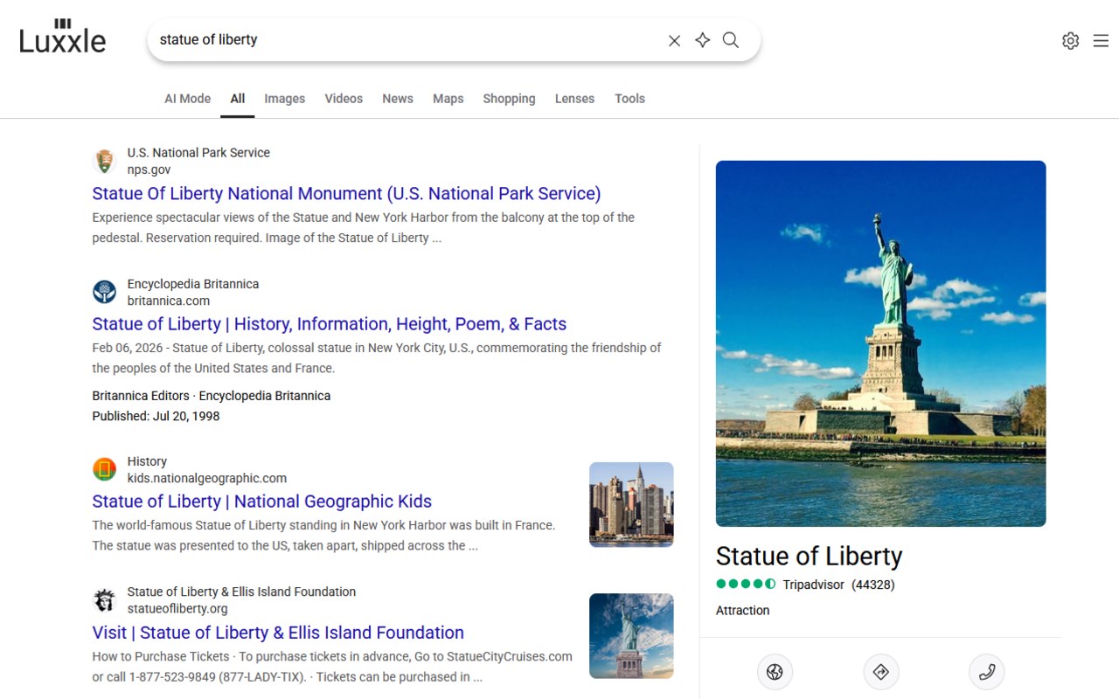1119x699 pixels.
Task: Click the U.S. National Park Service favicon
Action: click(x=104, y=161)
